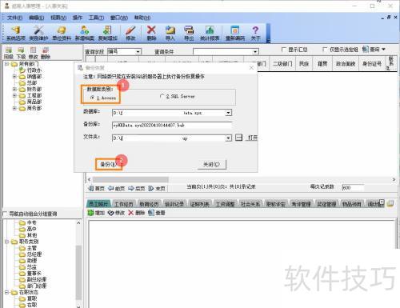Click 查看 view in detail toolbar
Screen dimensions: 400x308
[x=157, y=213]
